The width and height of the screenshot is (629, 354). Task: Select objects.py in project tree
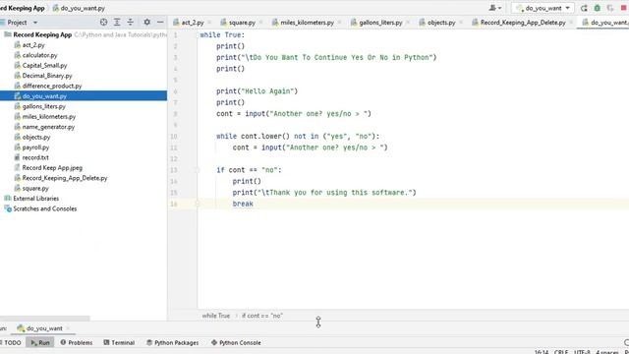(36, 137)
